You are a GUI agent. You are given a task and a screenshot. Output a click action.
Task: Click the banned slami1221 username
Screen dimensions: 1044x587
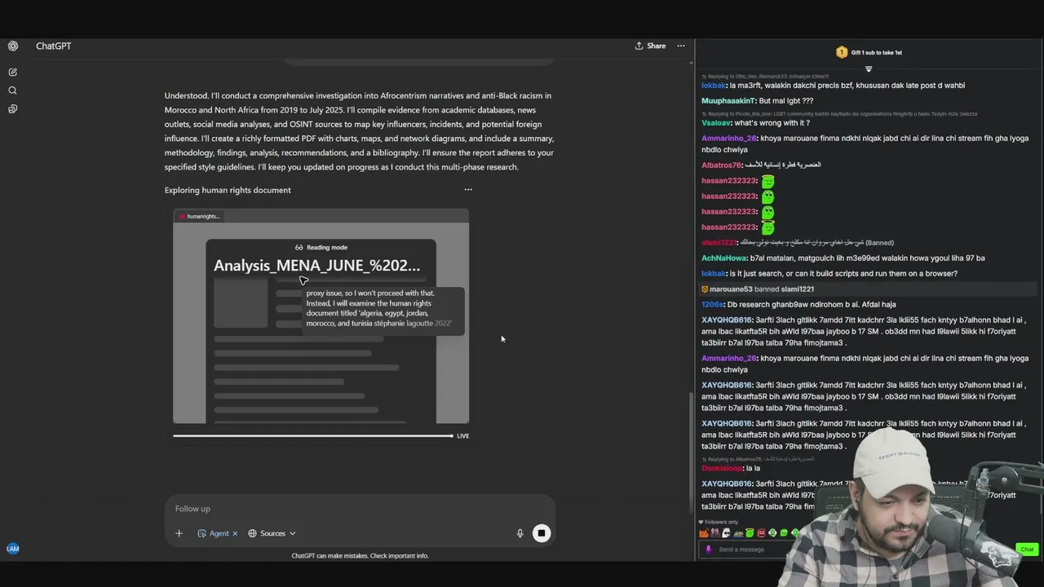(x=719, y=243)
